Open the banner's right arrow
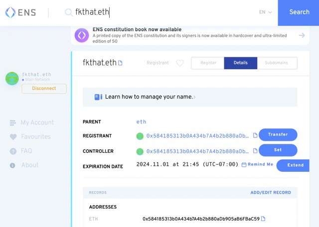The width and height of the screenshot is (319, 227). (302, 35)
